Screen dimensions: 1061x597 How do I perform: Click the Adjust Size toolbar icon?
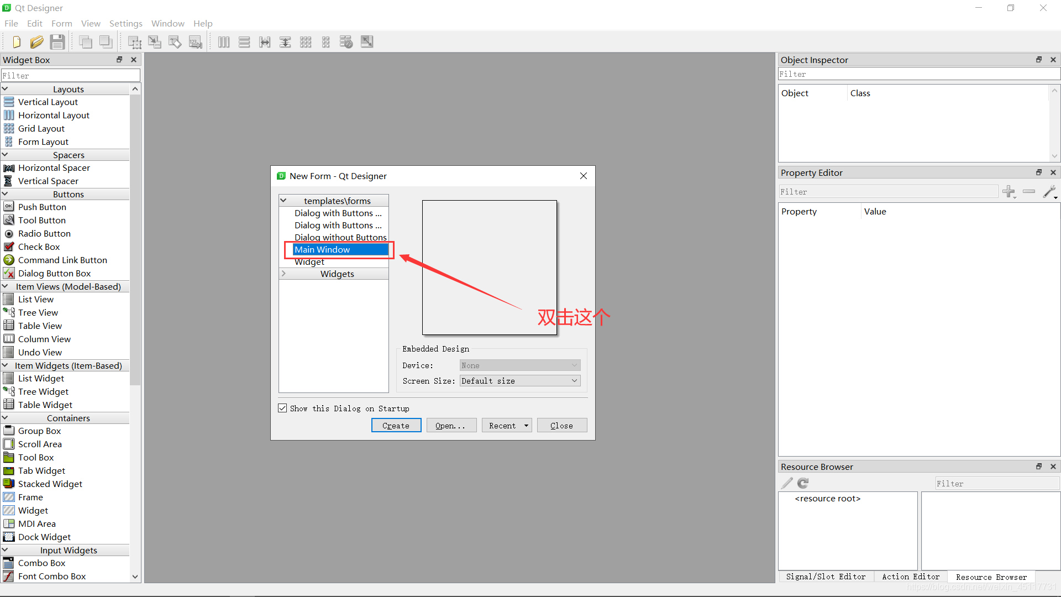click(367, 42)
